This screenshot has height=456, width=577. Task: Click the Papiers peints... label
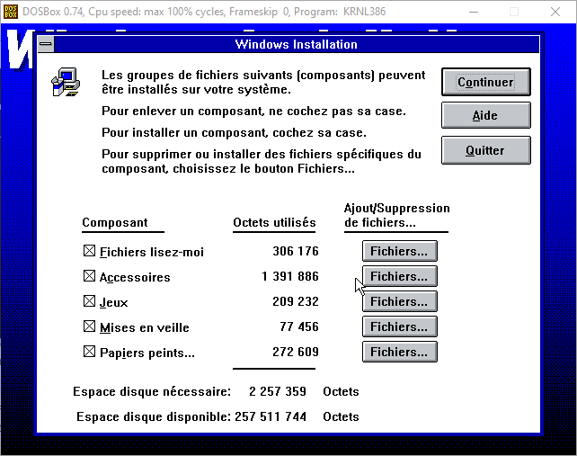click(147, 353)
